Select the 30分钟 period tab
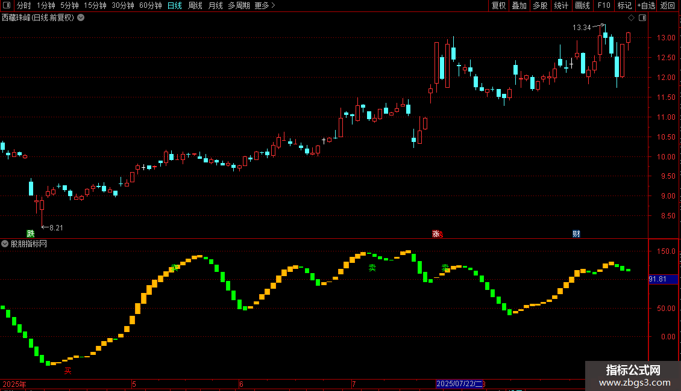The height and width of the screenshot is (391, 681). pos(123,5)
